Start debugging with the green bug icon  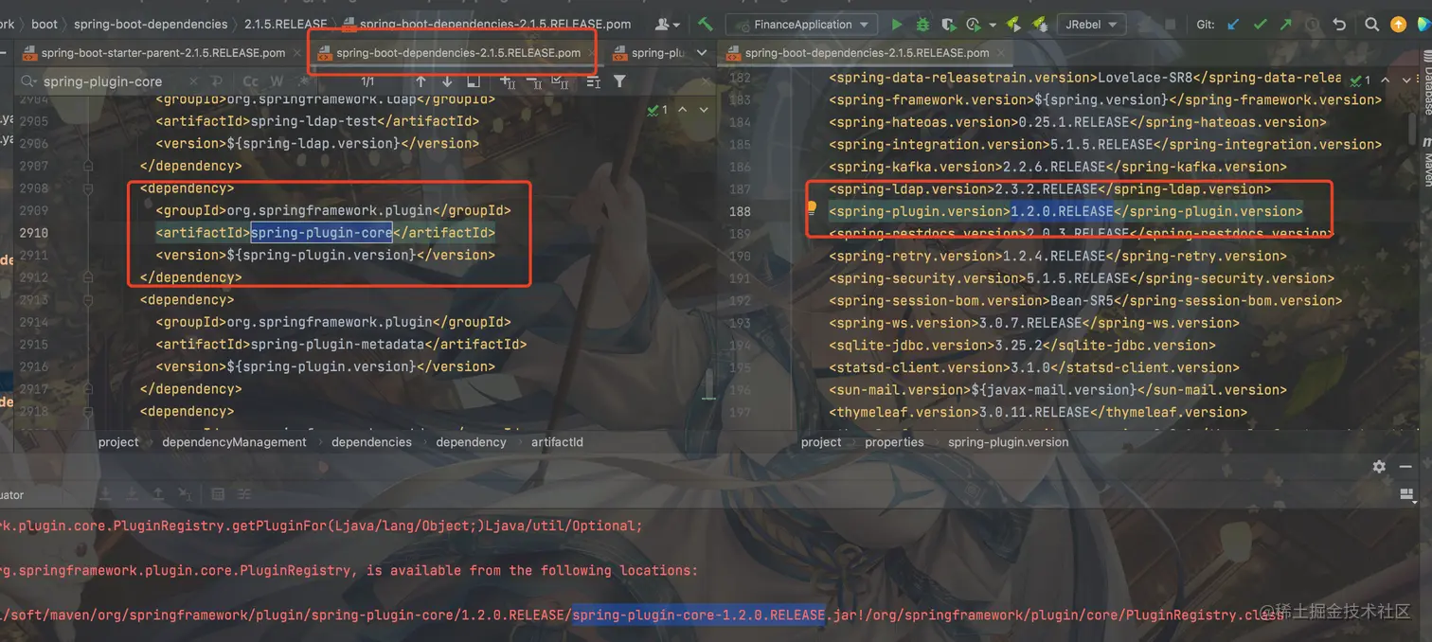(923, 25)
